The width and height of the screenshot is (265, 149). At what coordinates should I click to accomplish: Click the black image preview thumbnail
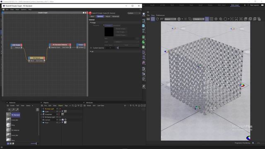[109, 32]
